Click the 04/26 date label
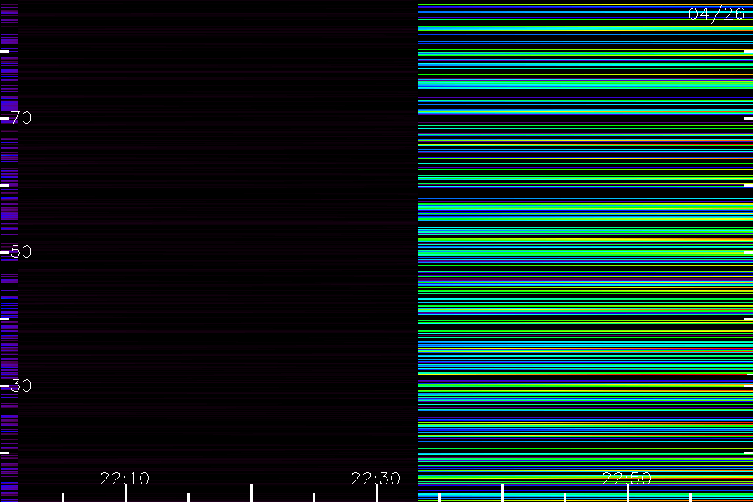 point(716,14)
